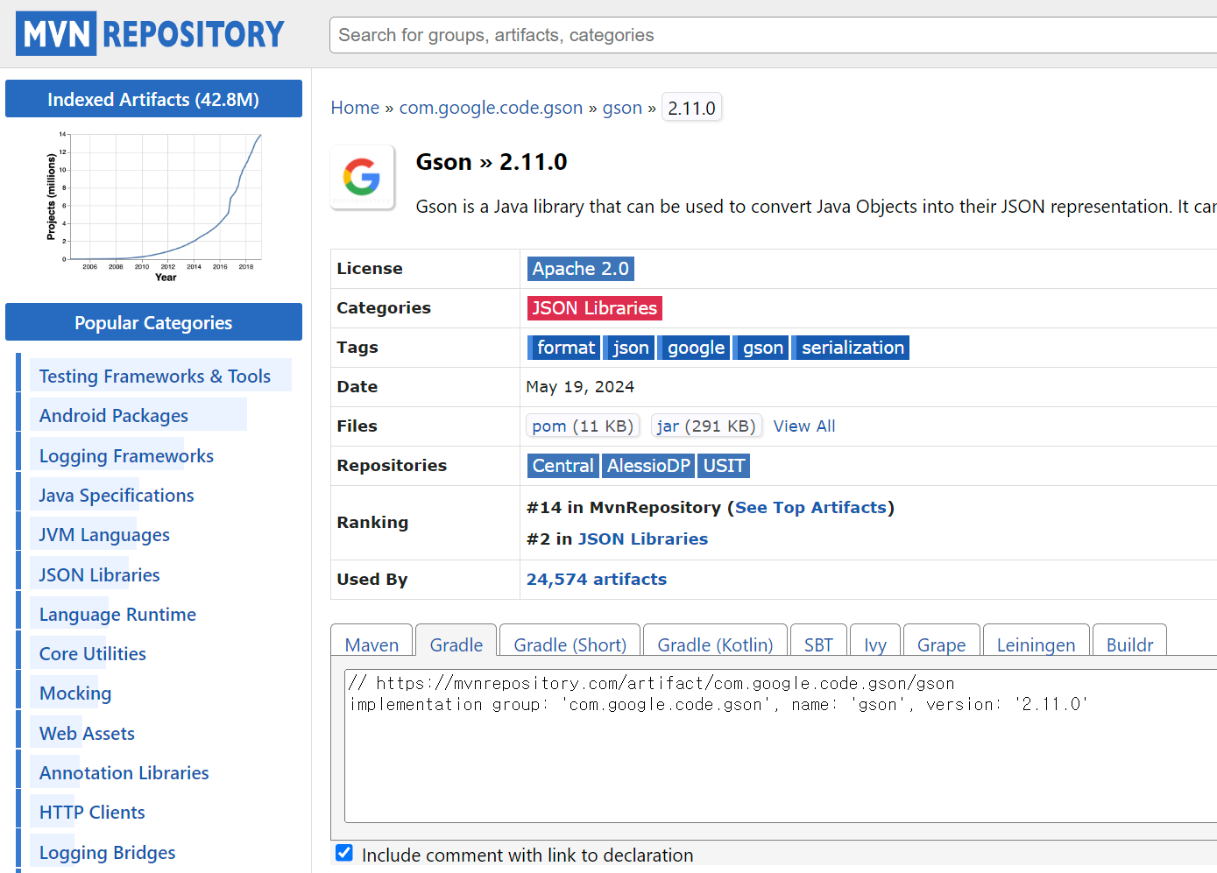Switch to the Maven tab
The image size is (1217, 873).
(x=371, y=640)
